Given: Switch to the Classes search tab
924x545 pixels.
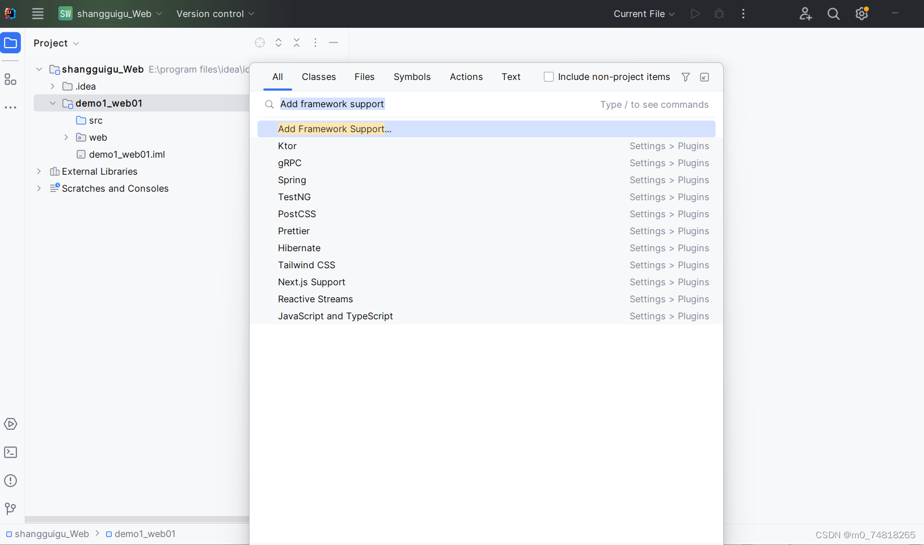Looking at the screenshot, I should pyautogui.click(x=319, y=77).
